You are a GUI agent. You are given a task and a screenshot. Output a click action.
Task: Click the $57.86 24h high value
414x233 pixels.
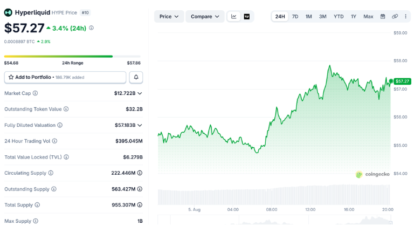point(134,63)
